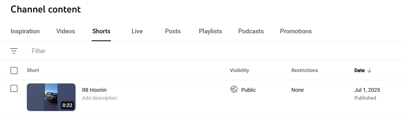Go to the Live tab
Image resolution: width=406 pixels, height=117 pixels.
pyautogui.click(x=137, y=31)
